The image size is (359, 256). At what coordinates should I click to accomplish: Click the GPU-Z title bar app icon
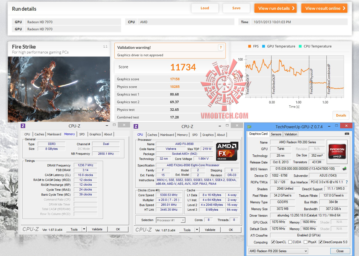tap(249, 127)
